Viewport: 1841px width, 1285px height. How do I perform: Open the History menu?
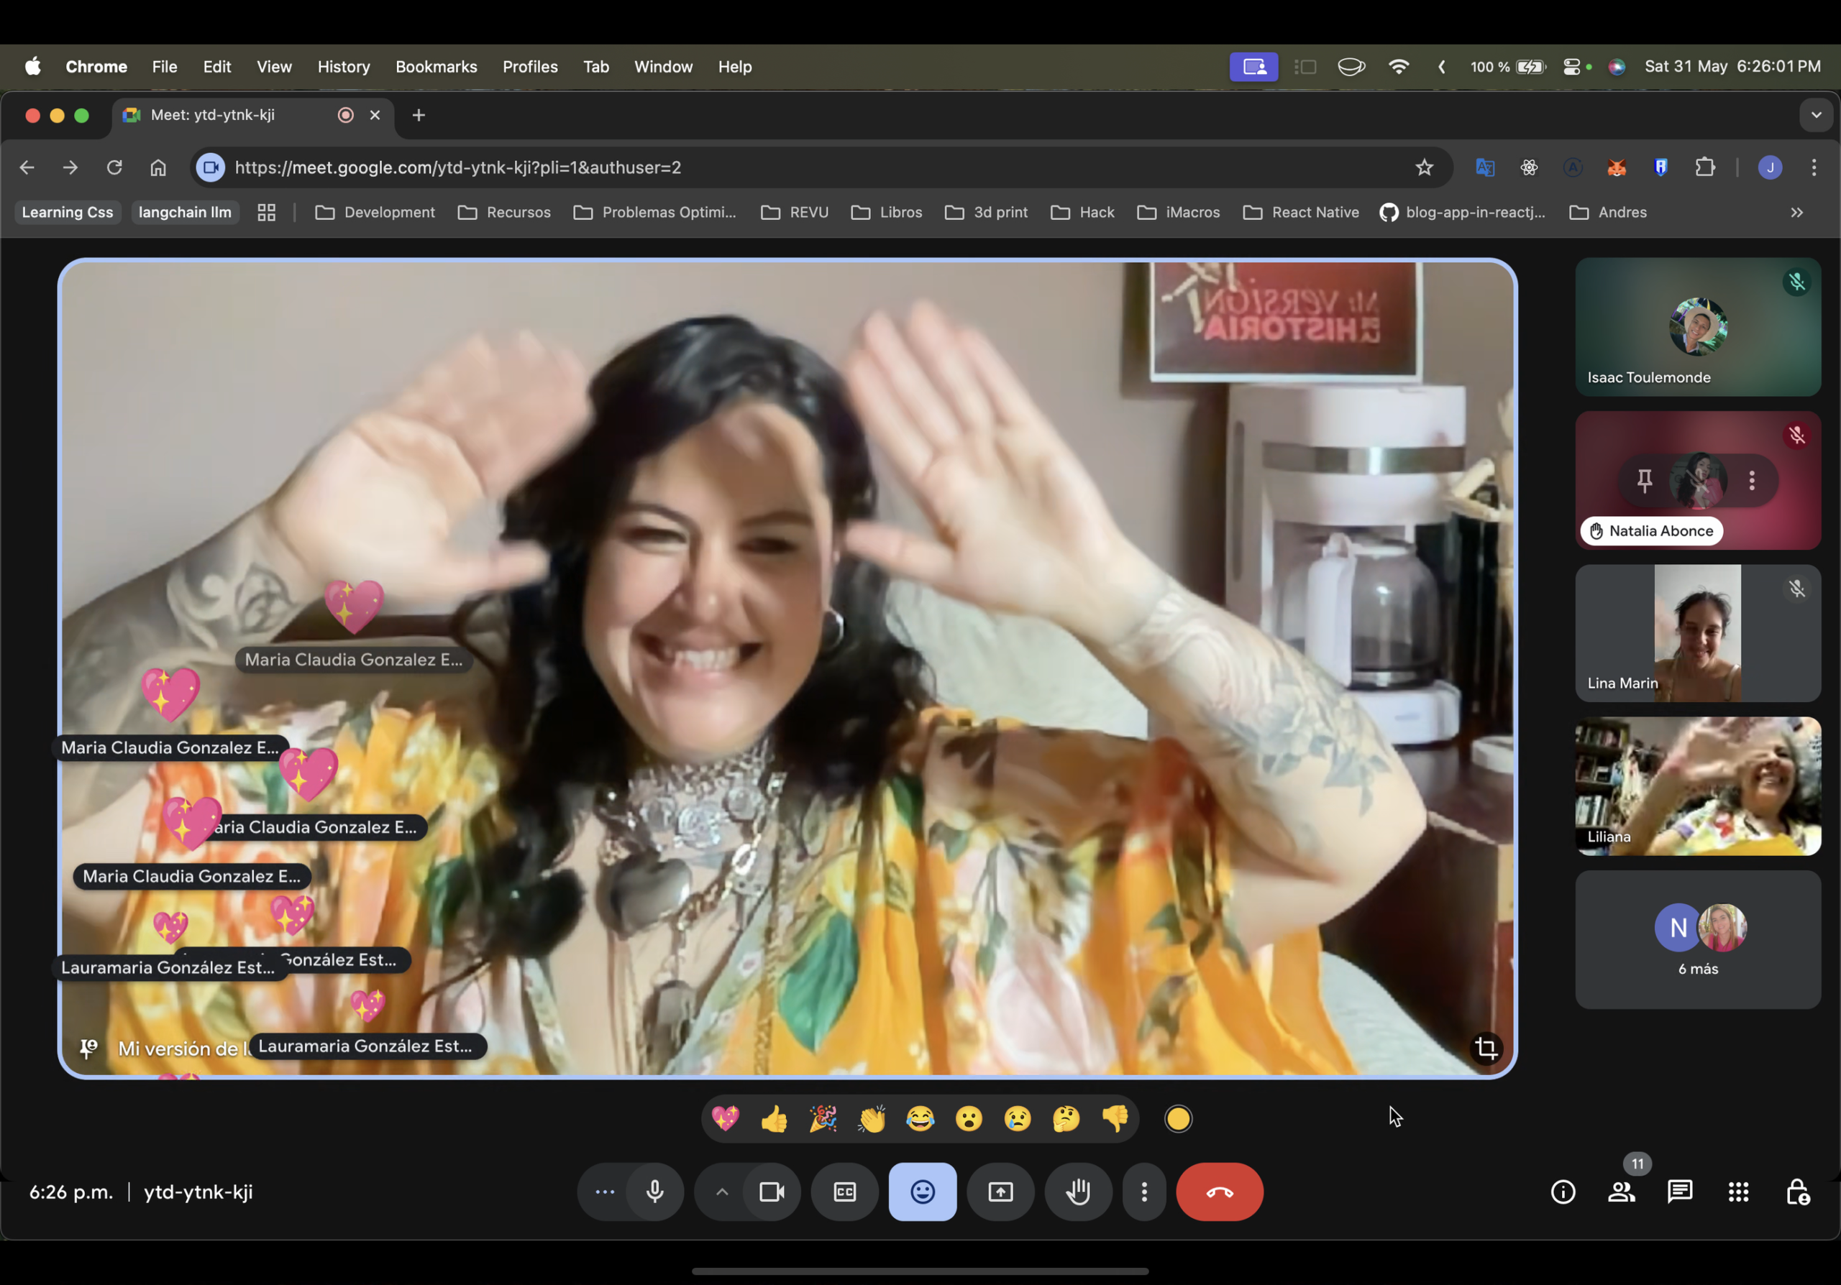point(343,67)
